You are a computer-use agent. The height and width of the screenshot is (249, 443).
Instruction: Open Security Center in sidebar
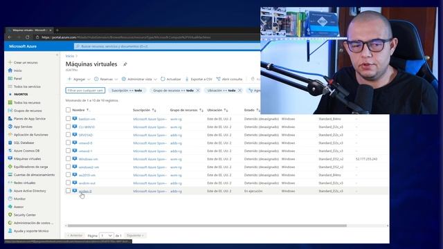click(25, 215)
